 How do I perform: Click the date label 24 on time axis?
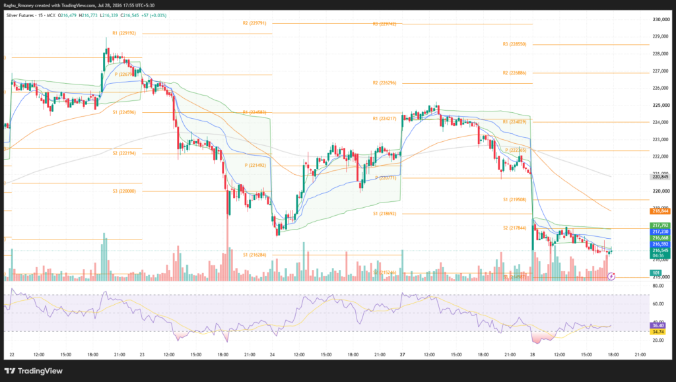(x=272, y=355)
